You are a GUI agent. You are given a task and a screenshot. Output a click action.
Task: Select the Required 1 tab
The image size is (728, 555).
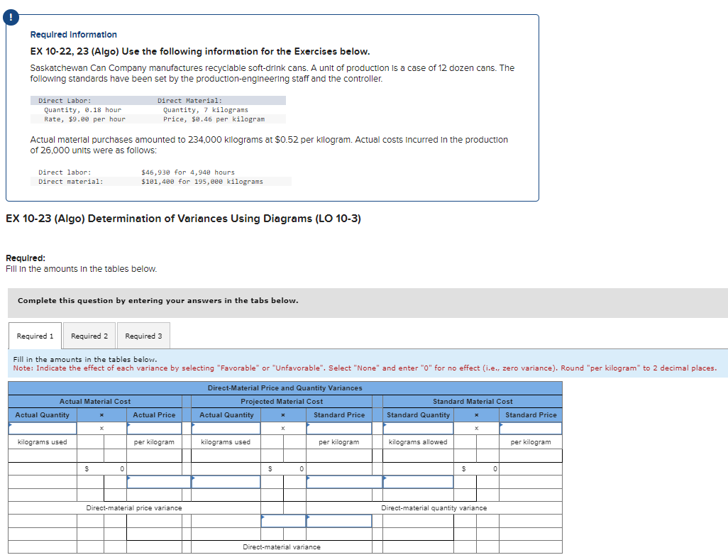click(x=34, y=335)
